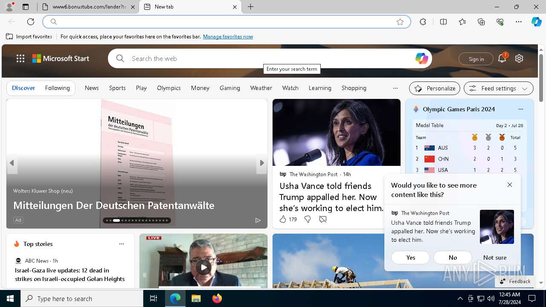Open the Collections icon
The image size is (546, 307).
point(481,22)
